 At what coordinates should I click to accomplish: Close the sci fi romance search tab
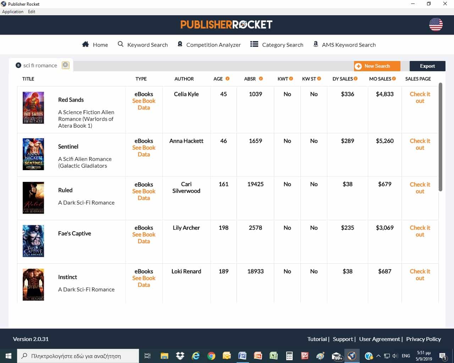pyautogui.click(x=65, y=65)
